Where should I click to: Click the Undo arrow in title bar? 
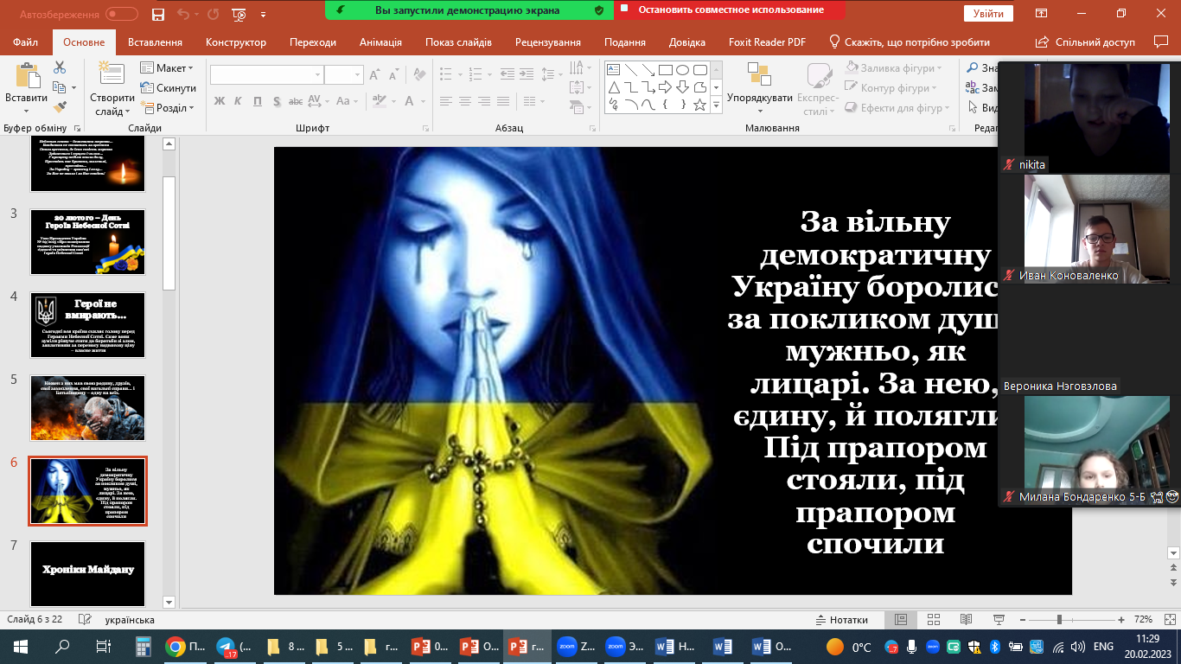(184, 14)
